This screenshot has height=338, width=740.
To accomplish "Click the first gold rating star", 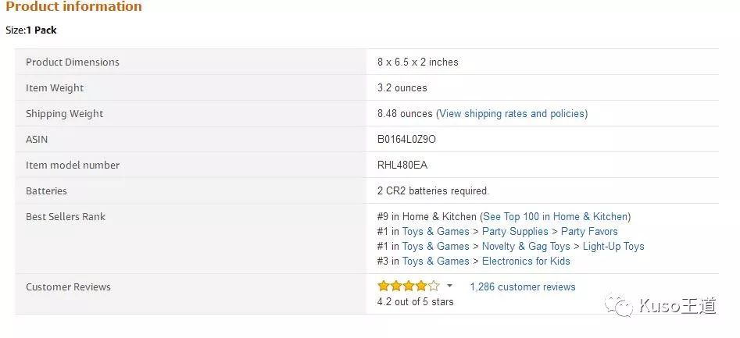I will tap(383, 286).
